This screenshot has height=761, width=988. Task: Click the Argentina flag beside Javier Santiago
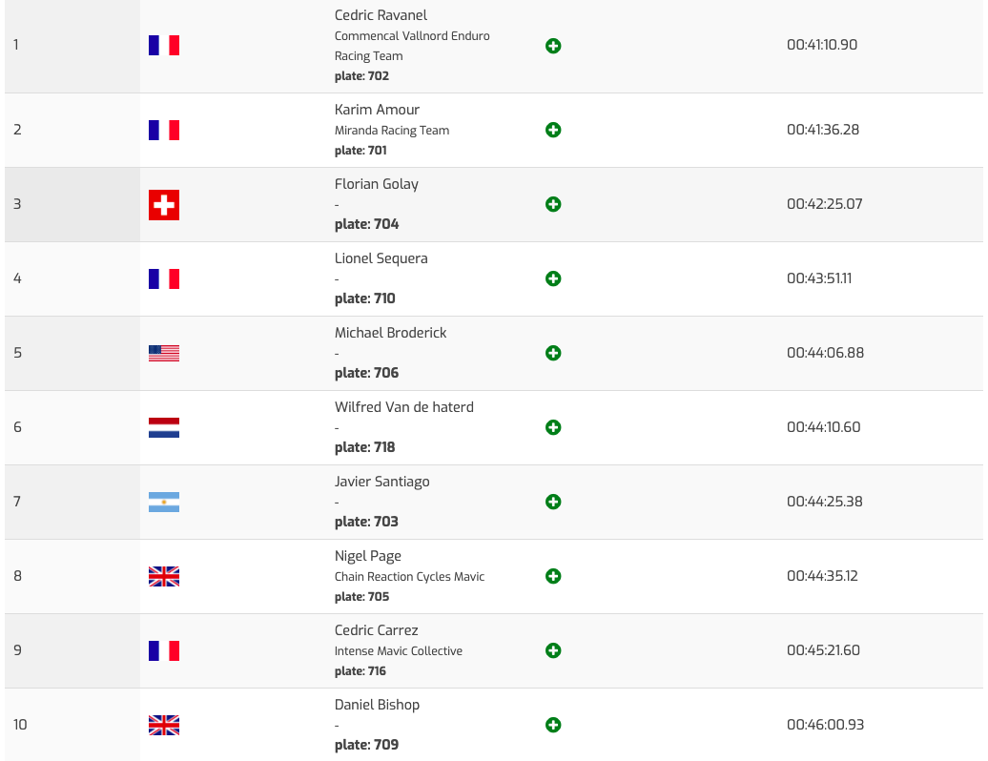click(164, 503)
